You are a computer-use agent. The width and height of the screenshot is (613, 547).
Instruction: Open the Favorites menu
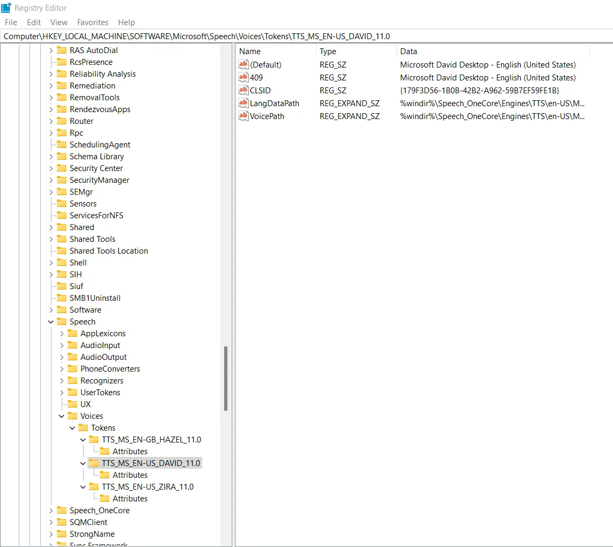point(93,23)
